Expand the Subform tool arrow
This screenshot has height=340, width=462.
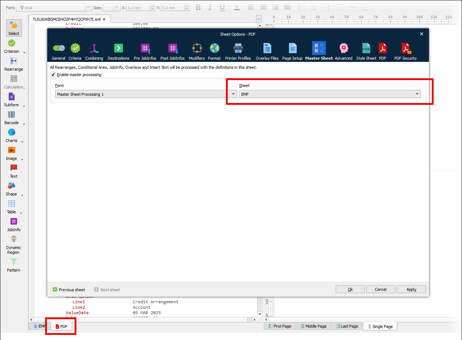[x=24, y=106]
